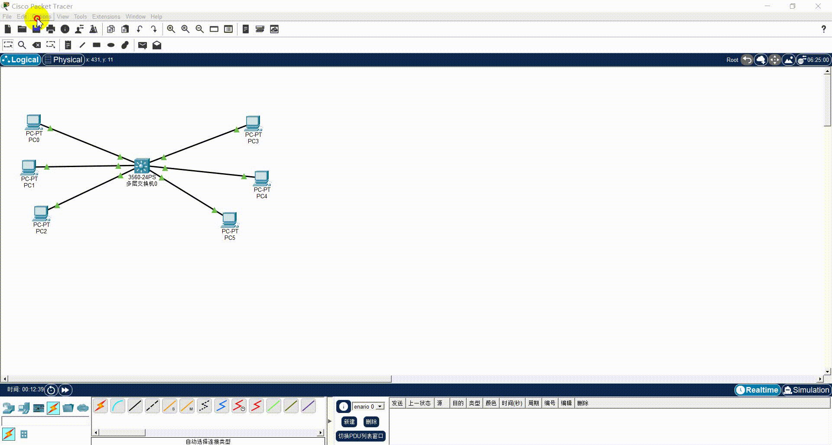Open the Window menu
This screenshot has height=445, width=832.
coord(136,16)
